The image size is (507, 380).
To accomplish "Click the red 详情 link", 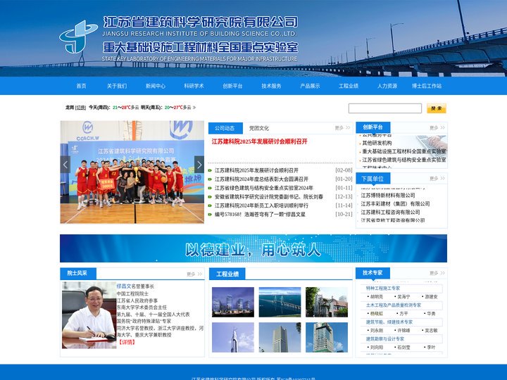I will pos(127,342).
